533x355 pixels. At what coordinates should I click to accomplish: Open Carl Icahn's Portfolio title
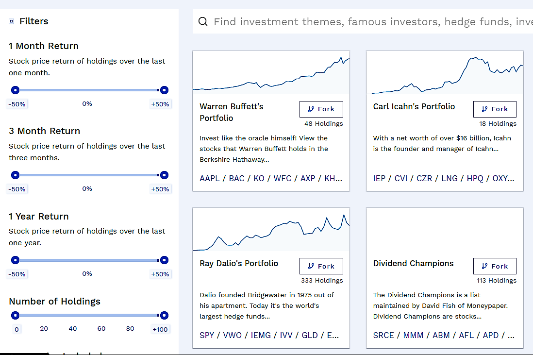coord(414,106)
